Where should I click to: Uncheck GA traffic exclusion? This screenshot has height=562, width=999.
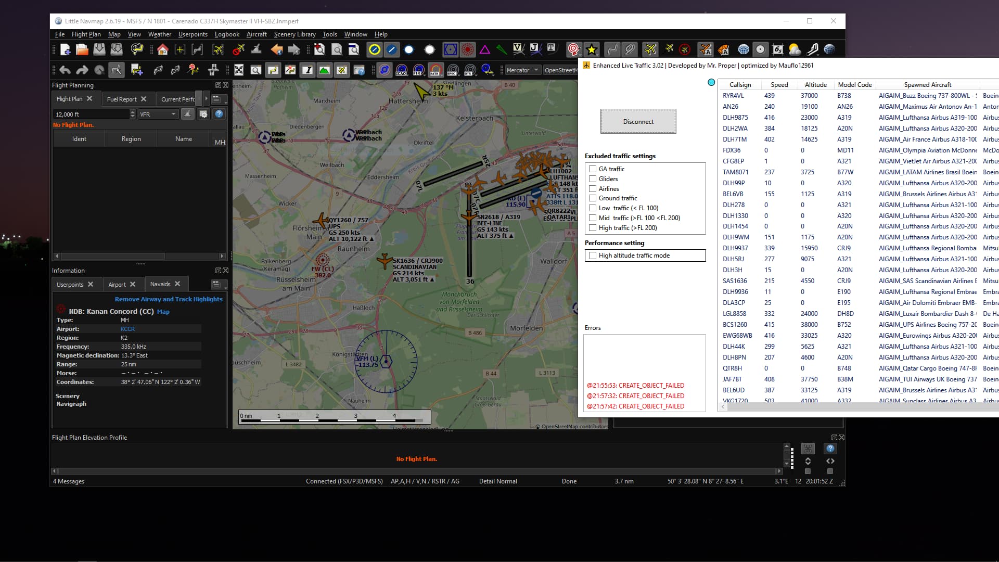click(593, 169)
